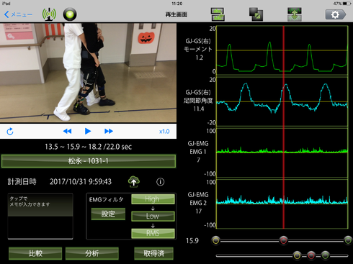Click the 比較 button
353x264 pixels.
point(35,253)
